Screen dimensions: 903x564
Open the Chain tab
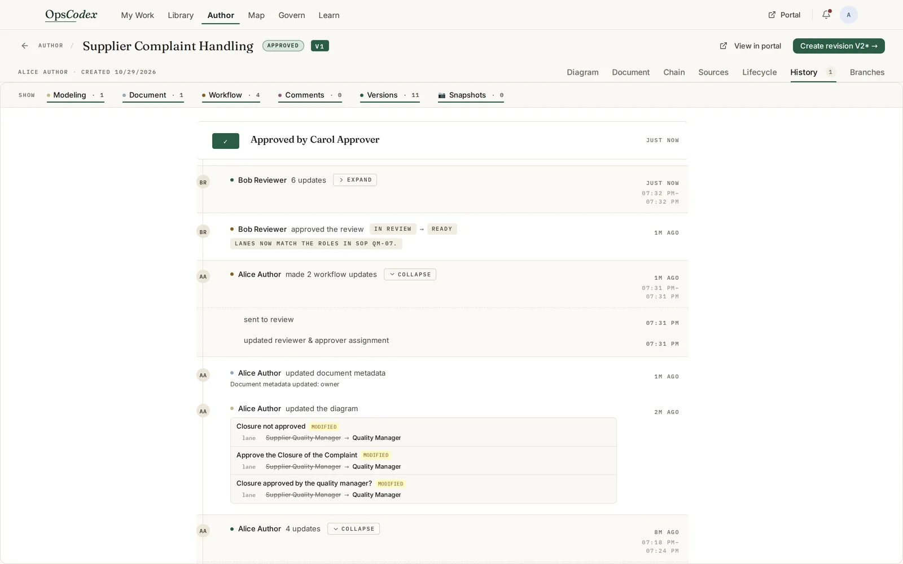tap(674, 72)
